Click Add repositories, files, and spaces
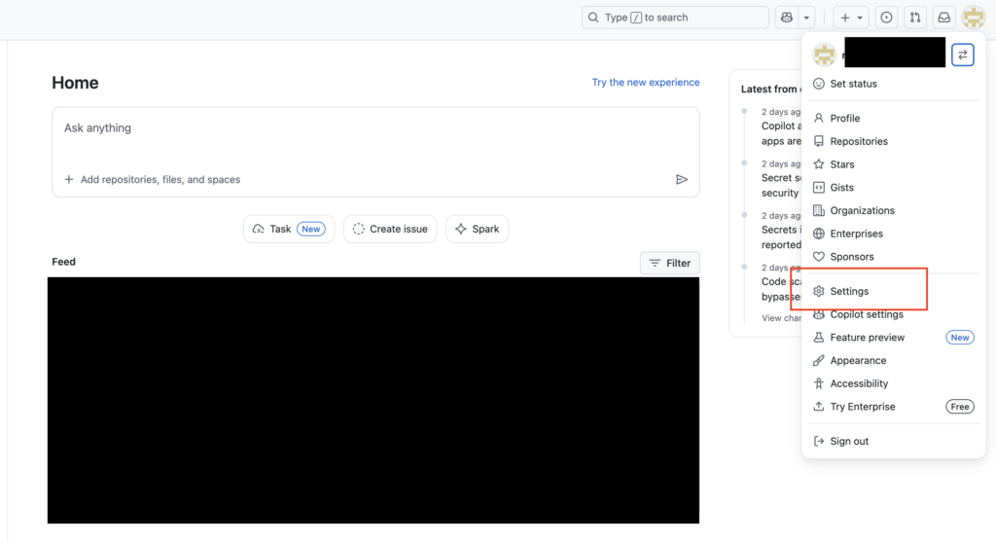Image resolution: width=996 pixels, height=542 pixels. point(153,180)
